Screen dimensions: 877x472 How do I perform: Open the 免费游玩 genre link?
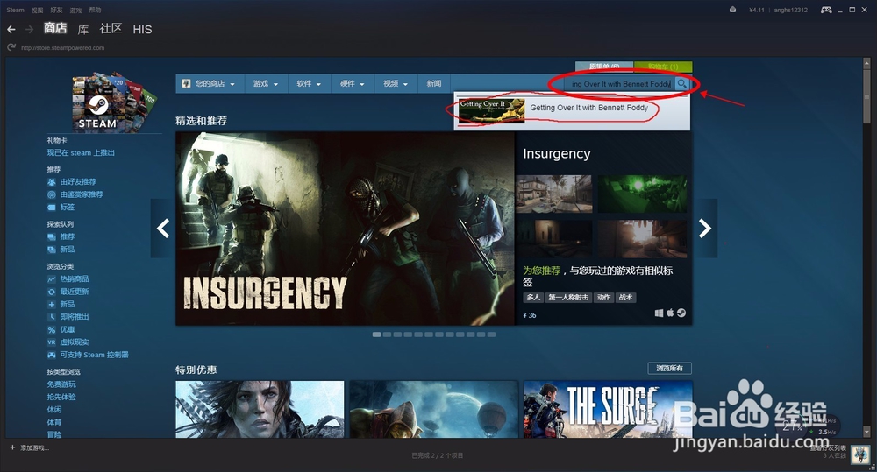pos(61,384)
